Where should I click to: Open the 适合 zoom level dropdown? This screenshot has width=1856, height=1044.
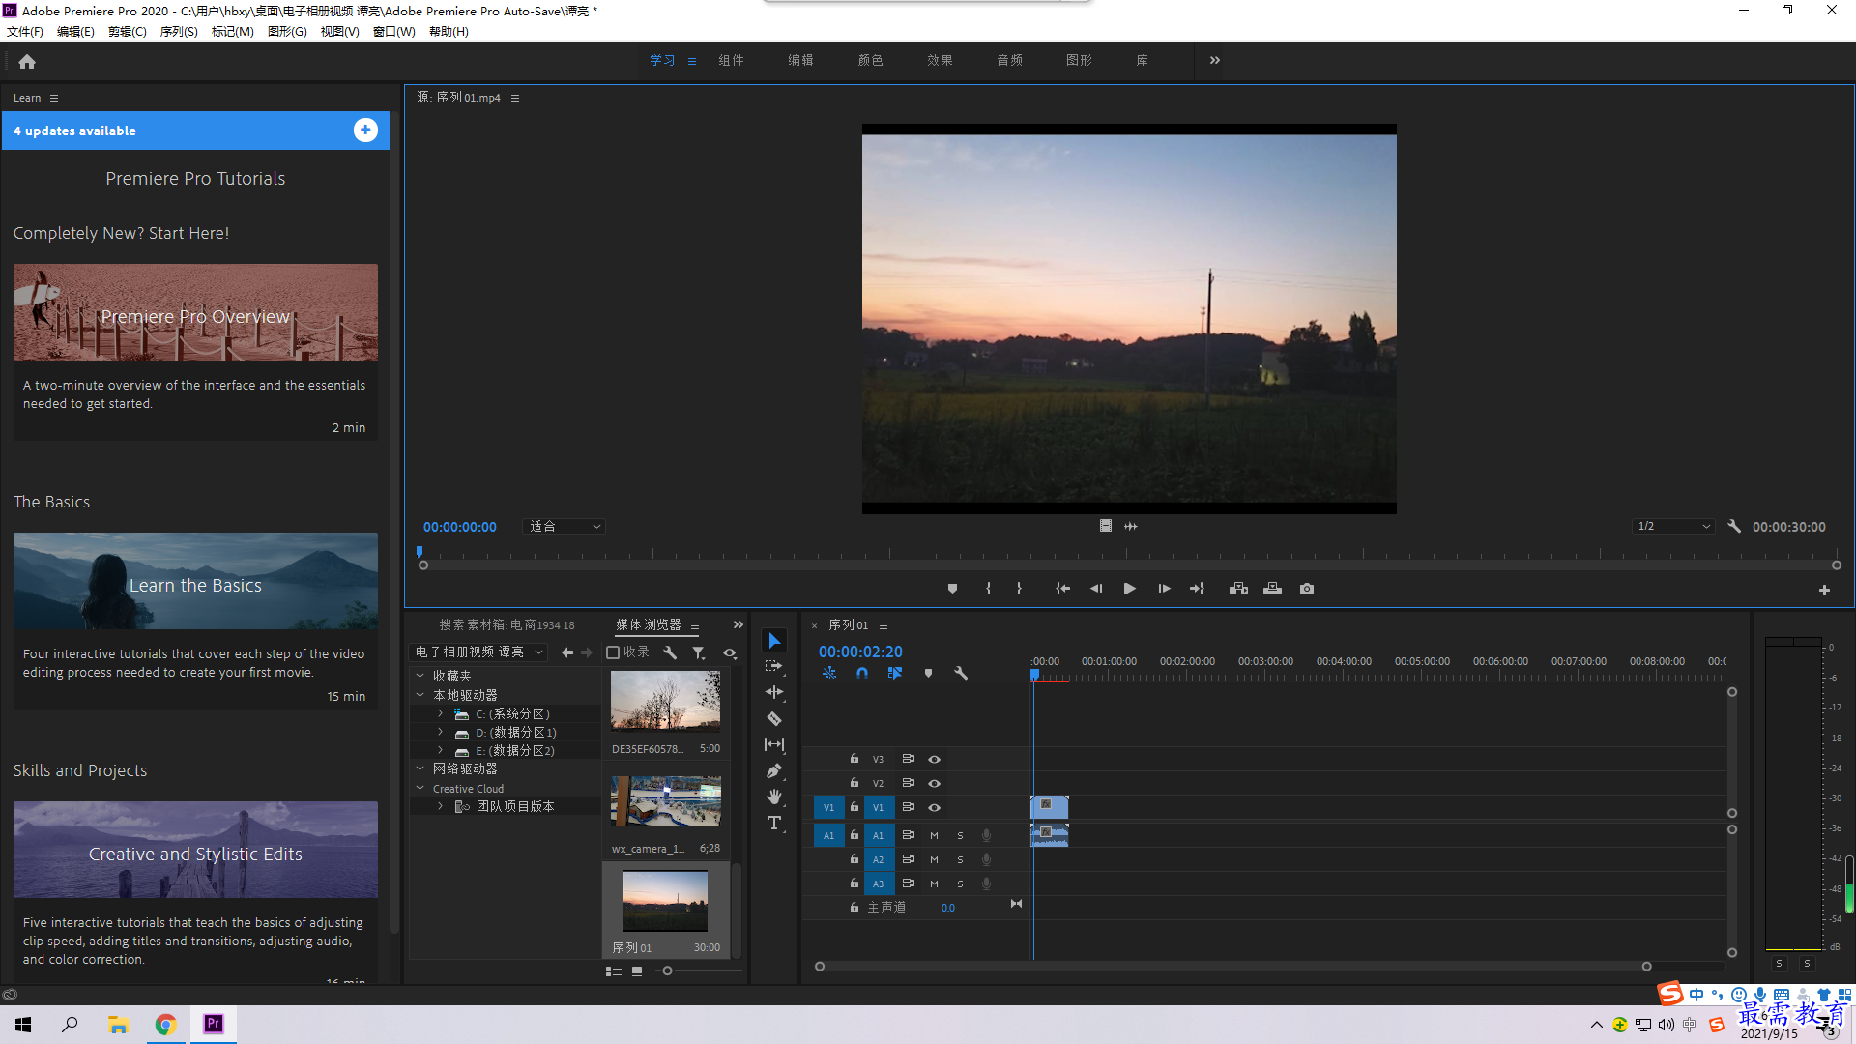tap(565, 527)
